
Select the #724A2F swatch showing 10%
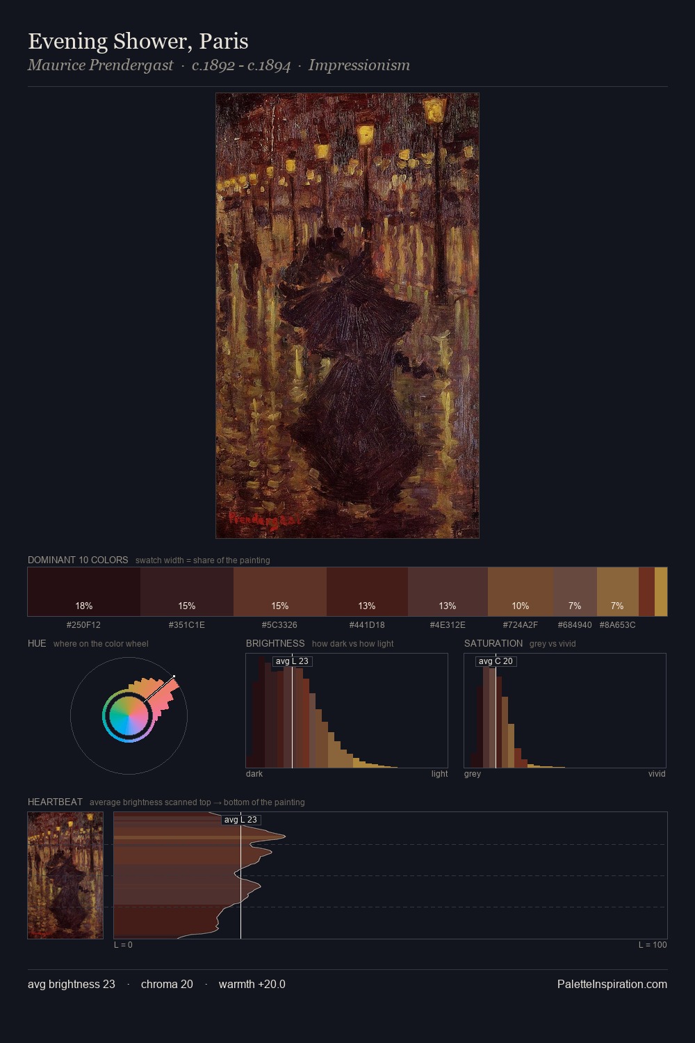[521, 592]
